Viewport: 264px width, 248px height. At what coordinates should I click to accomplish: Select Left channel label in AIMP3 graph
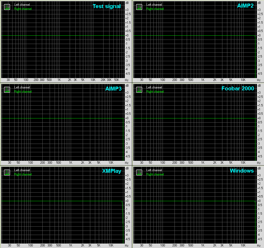(22, 87)
